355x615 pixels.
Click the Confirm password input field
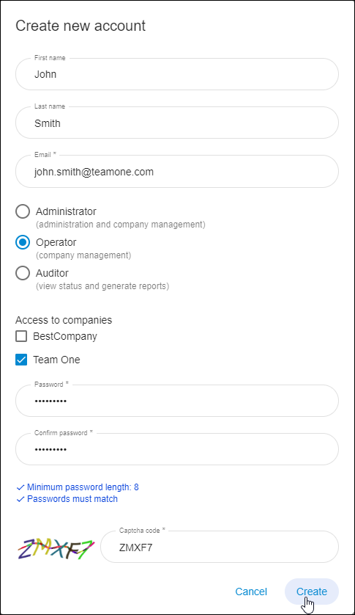[177, 449]
